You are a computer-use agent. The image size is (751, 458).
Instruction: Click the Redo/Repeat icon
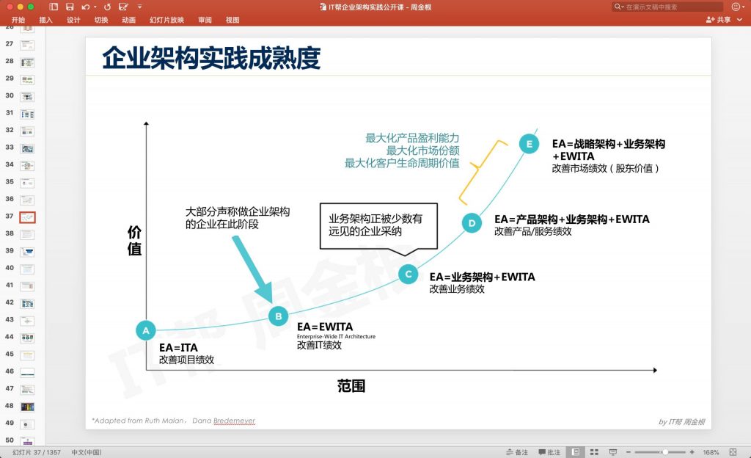coord(108,7)
